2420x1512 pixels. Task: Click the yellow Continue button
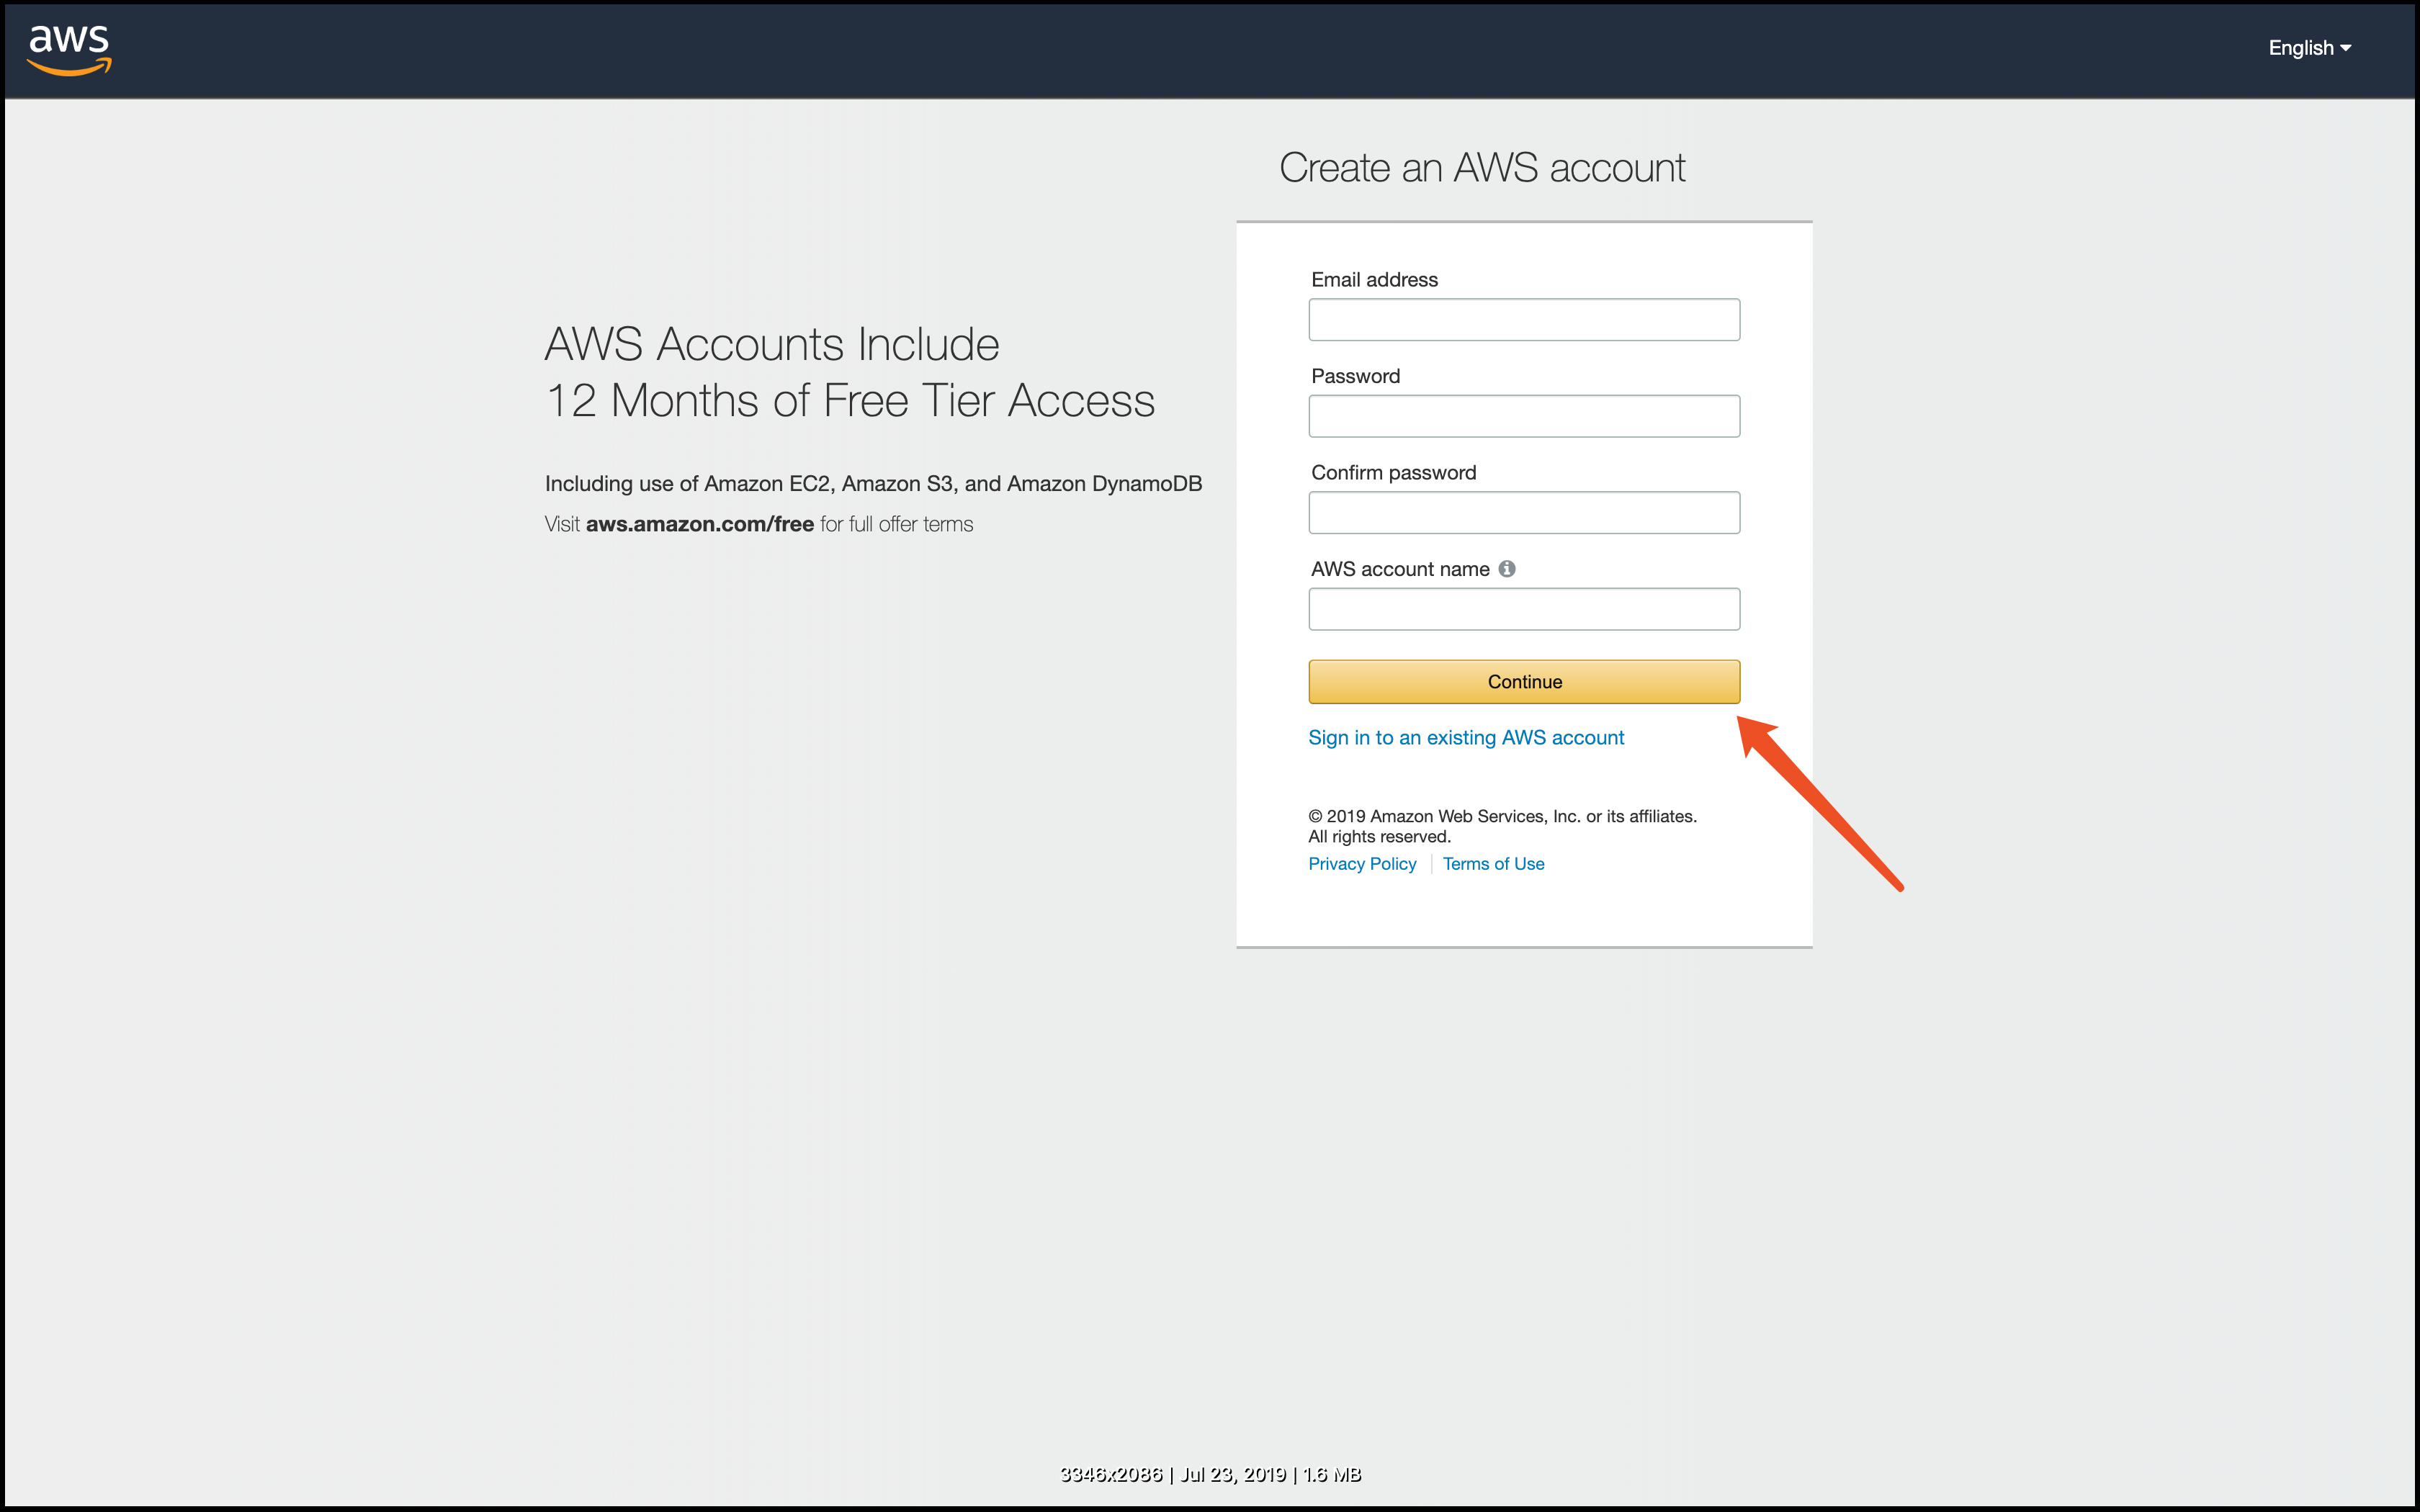(1523, 682)
